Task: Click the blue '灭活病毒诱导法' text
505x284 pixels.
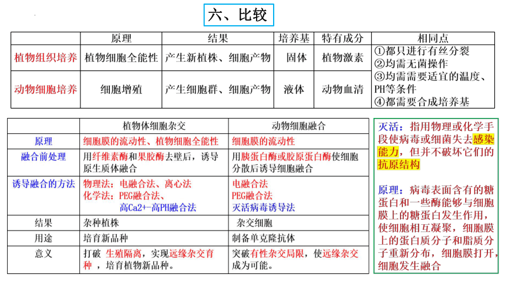Action: pos(264,207)
